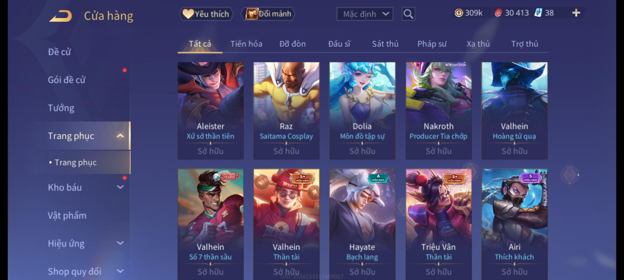The height and width of the screenshot is (280, 624).
Task: Expand the Kho báu section
Action: 120,187
